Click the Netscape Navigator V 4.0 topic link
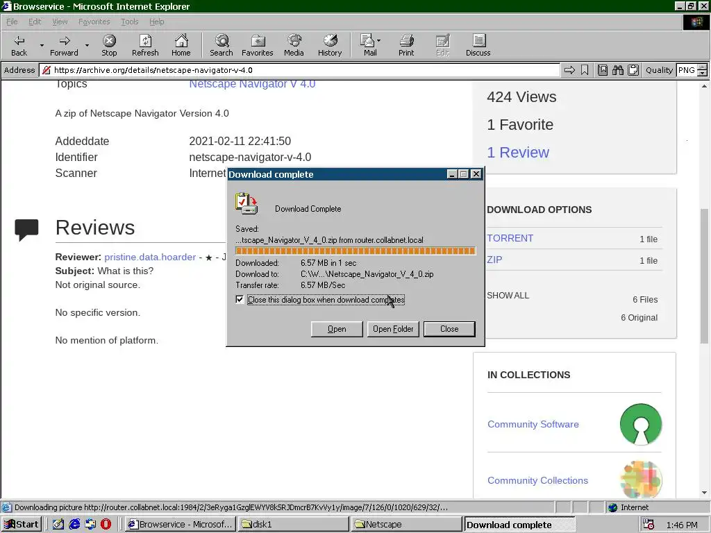 point(252,84)
